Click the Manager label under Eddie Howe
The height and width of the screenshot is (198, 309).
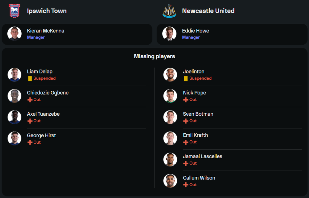191,38
